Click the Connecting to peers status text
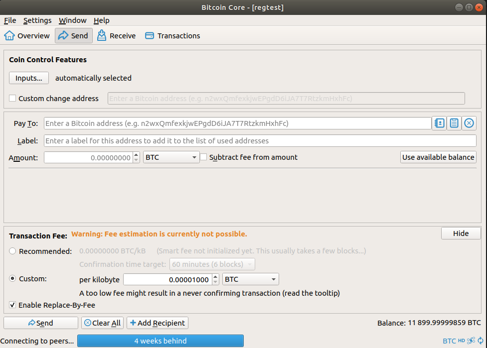Image resolution: width=487 pixels, height=348 pixels. tap(37, 341)
